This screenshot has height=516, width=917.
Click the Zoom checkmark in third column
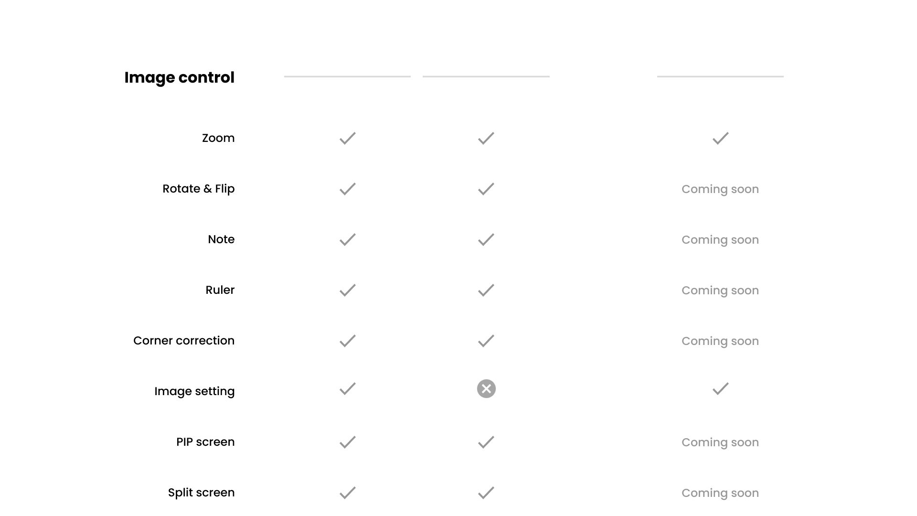[720, 138]
